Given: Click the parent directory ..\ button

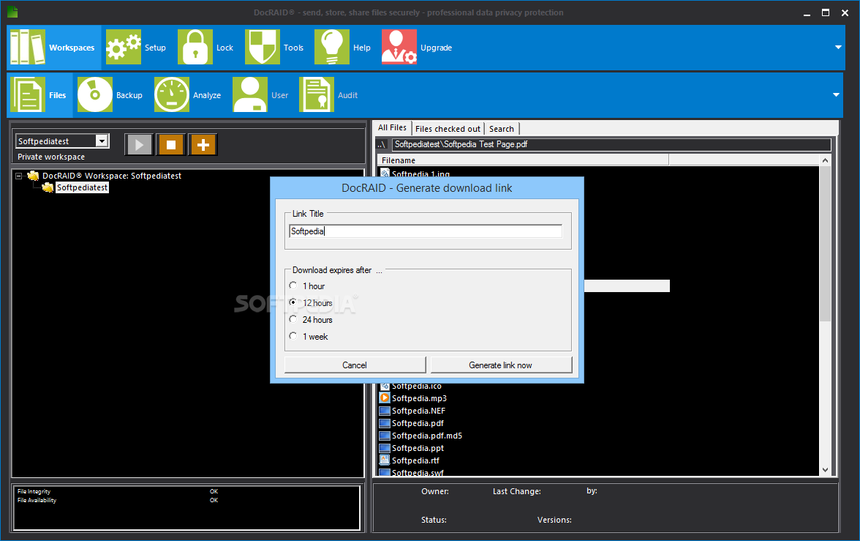Looking at the screenshot, I should [x=382, y=144].
